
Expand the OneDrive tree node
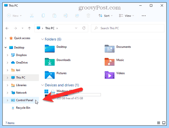7,63
